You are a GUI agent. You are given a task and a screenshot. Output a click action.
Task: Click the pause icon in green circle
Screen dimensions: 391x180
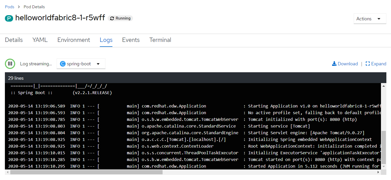click(10, 64)
